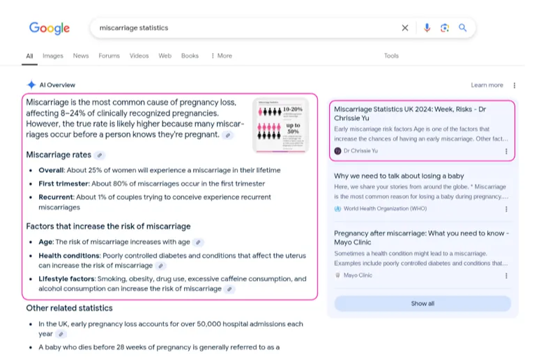Open three-dot menu for Mayo Clinic source
Screen dimensions: 541x363
(506, 276)
